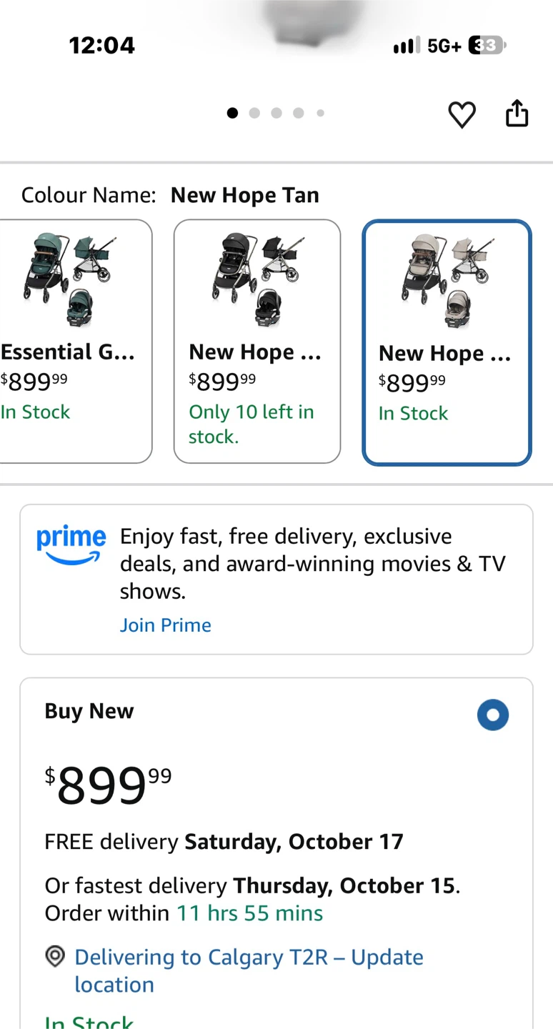Tap Delivering to Calgary T2R update location

pos(249,970)
